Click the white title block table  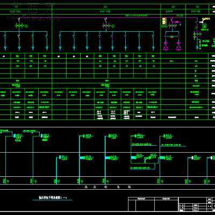(x=171, y=204)
